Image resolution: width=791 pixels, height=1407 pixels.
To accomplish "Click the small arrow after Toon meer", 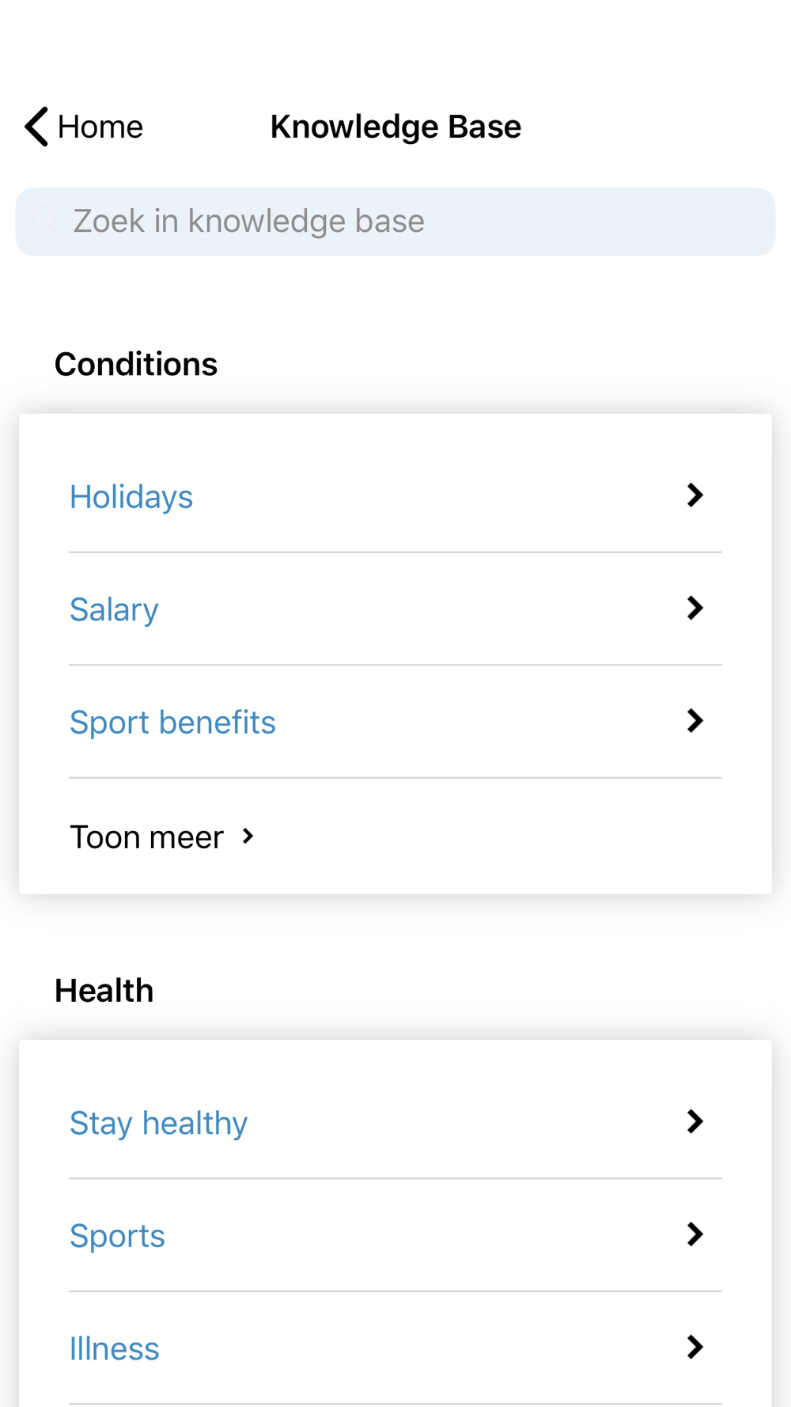I will 248,836.
